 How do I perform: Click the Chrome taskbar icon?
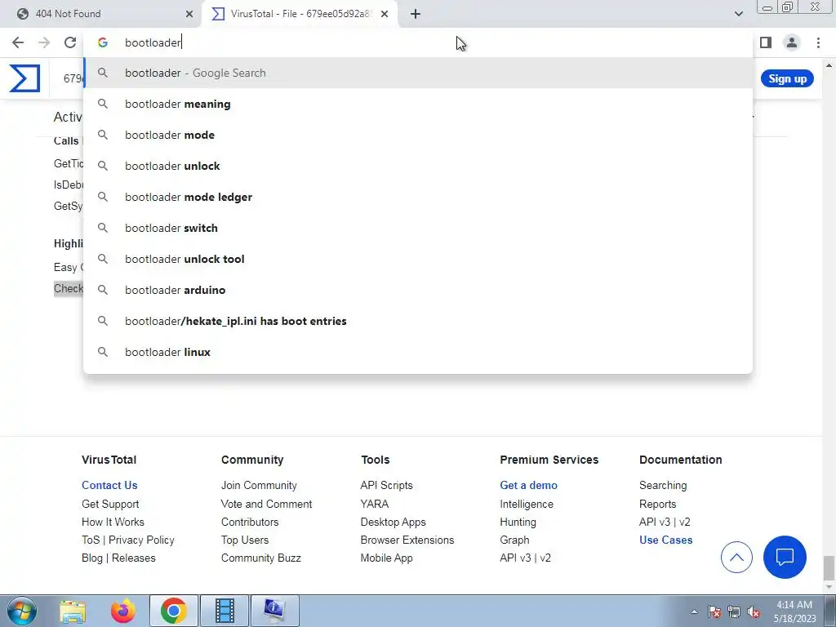173,611
